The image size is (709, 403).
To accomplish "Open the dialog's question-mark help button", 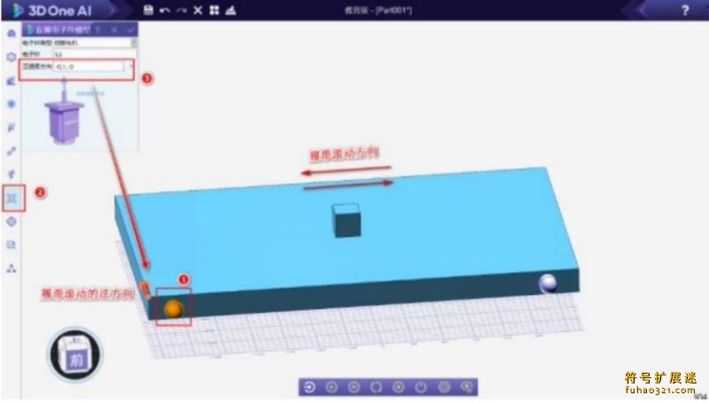I will 97,30.
